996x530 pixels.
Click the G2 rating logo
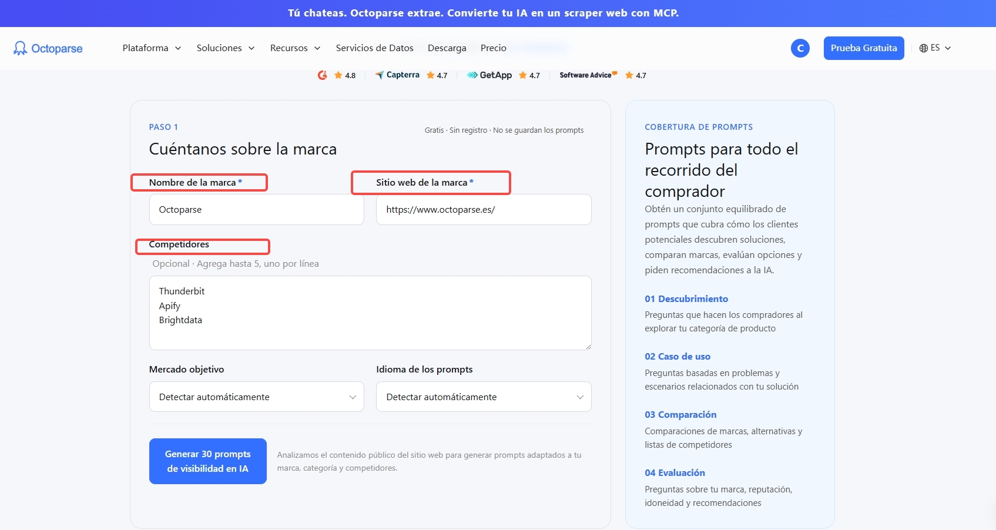coord(322,75)
